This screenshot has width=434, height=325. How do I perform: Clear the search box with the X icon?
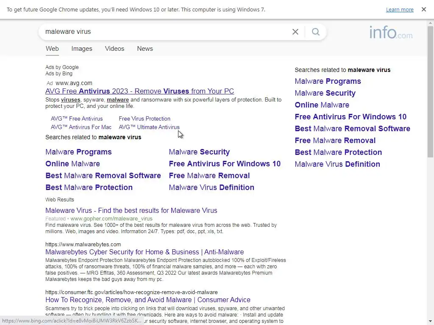(295, 32)
